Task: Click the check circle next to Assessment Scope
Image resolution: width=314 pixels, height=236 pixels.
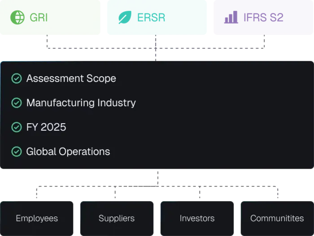Action: tap(17, 78)
